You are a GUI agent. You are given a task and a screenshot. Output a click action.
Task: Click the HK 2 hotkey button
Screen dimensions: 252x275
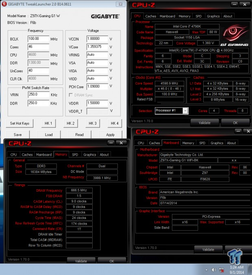71,123
